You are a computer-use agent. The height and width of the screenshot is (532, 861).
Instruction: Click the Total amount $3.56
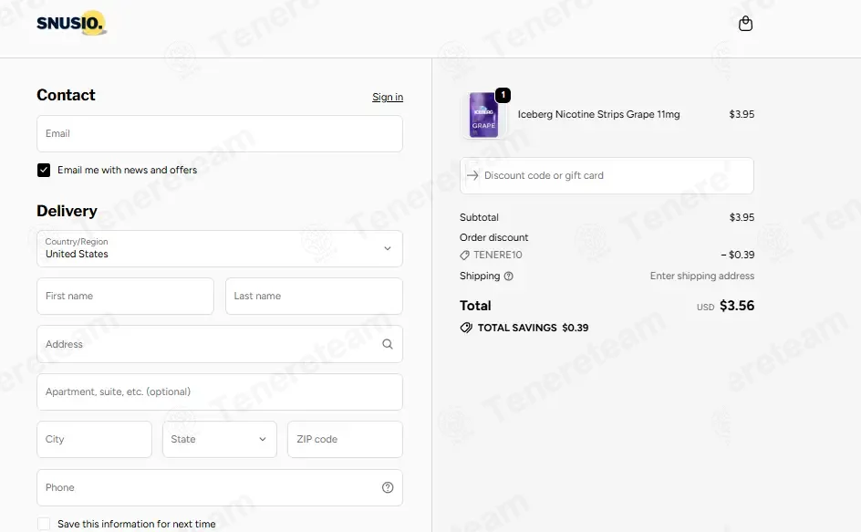click(737, 306)
